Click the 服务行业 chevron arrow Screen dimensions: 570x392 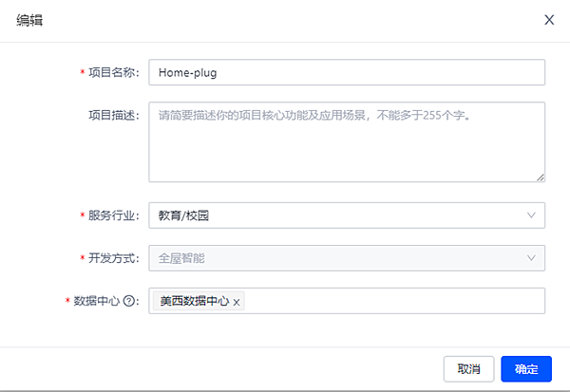[531, 215]
